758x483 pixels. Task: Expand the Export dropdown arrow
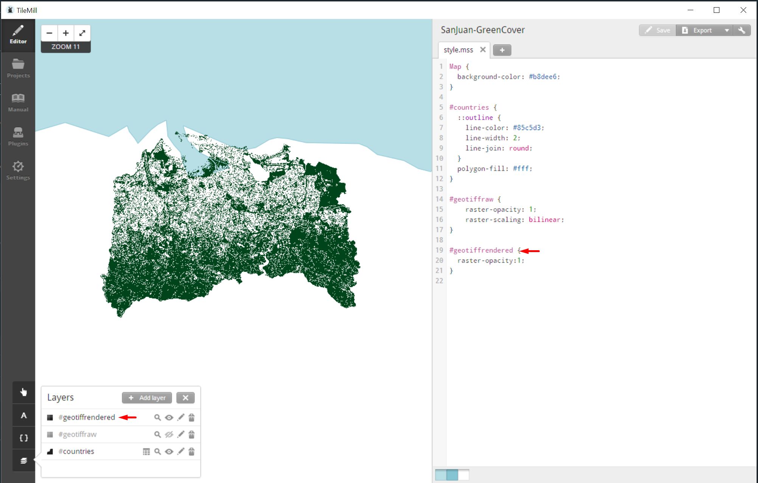pos(727,30)
